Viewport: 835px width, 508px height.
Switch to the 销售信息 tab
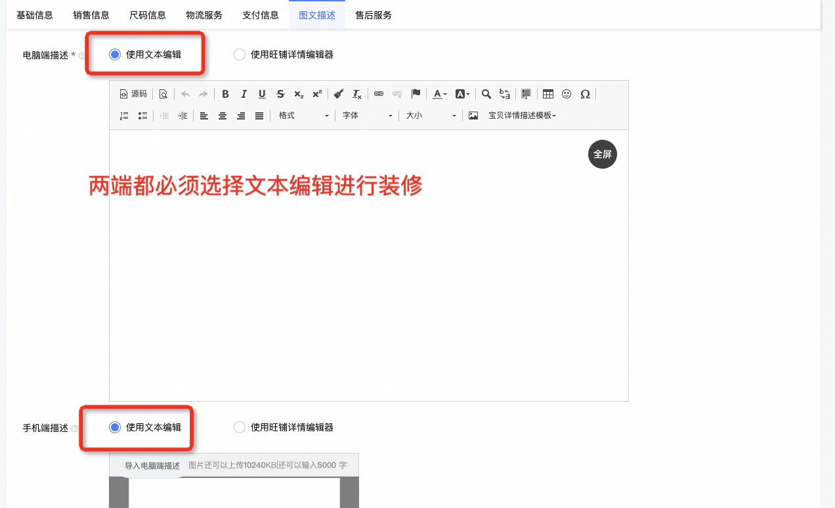91,15
